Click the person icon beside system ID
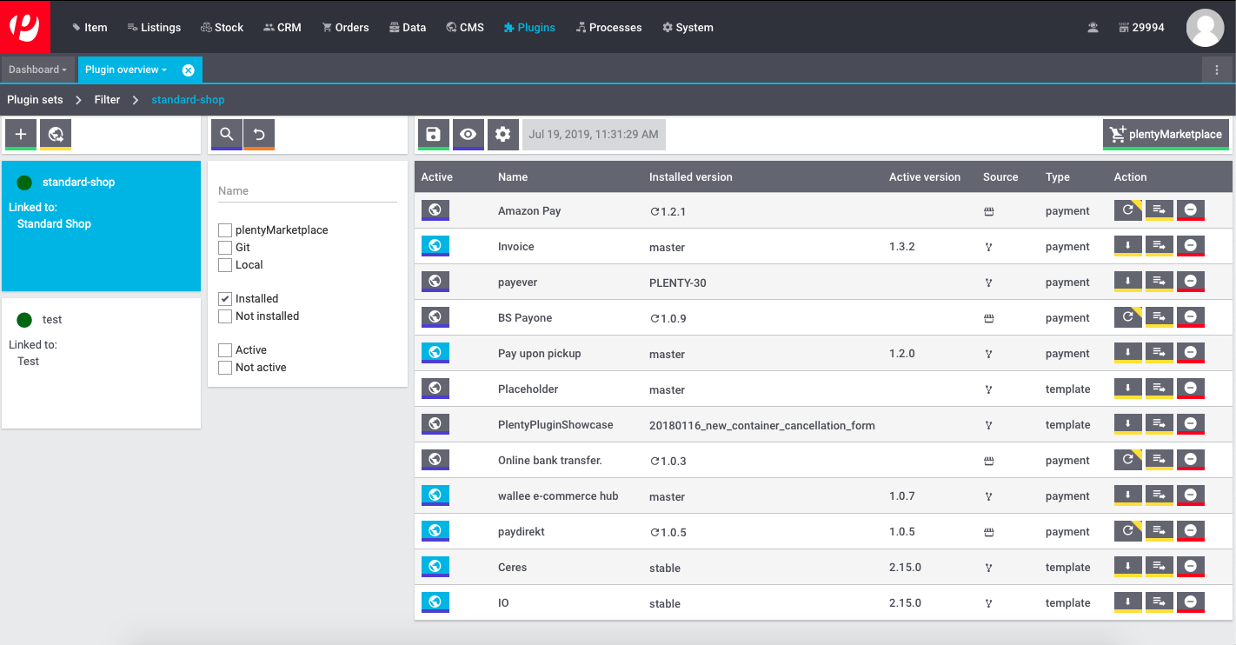The width and height of the screenshot is (1236, 645). point(1093,27)
